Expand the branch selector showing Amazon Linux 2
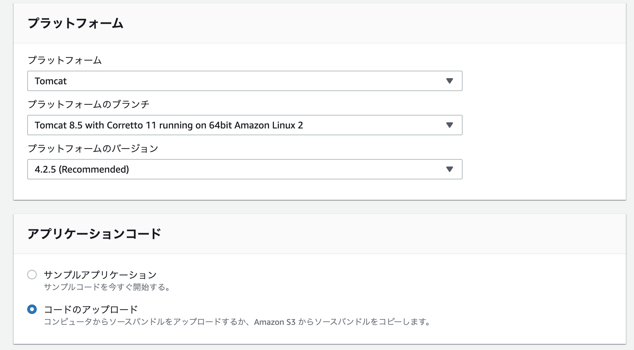634x350 pixels. click(x=244, y=125)
